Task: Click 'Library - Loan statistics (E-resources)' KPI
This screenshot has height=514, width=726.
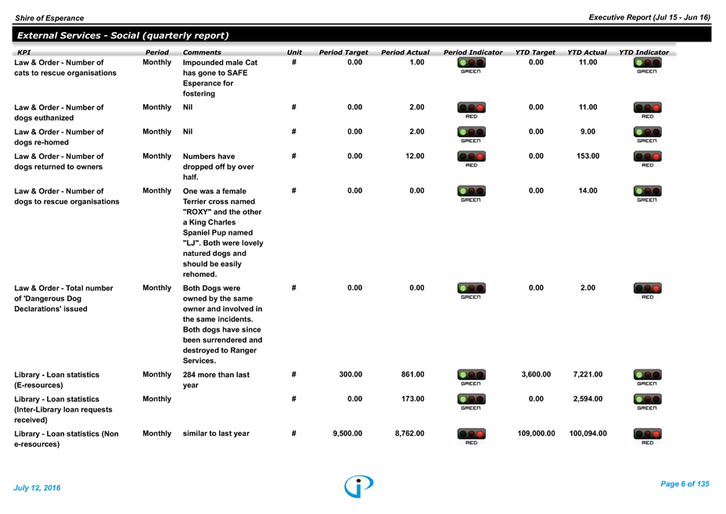Action: tap(56, 379)
